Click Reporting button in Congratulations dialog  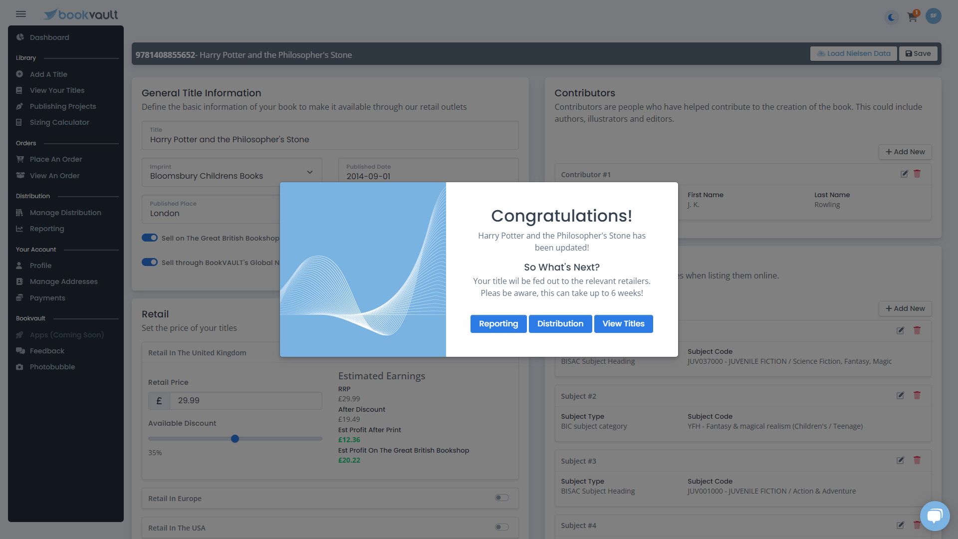point(498,323)
